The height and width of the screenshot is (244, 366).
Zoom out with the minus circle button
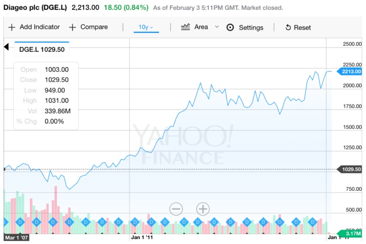pyautogui.click(x=176, y=209)
